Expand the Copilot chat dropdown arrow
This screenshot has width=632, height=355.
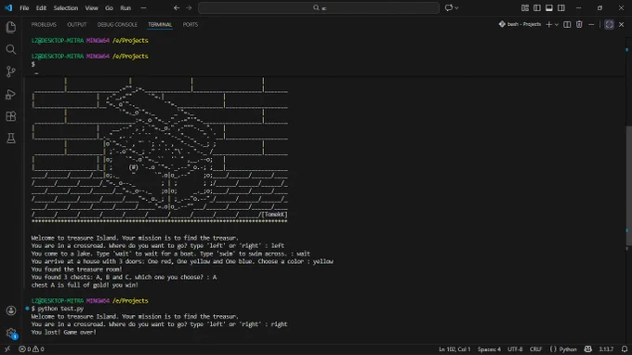pos(456,7)
